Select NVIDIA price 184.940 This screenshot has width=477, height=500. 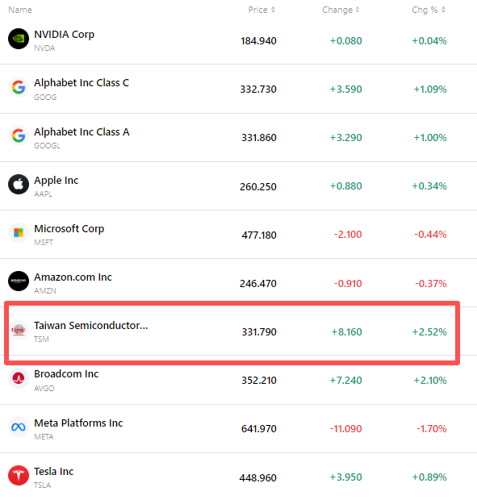click(x=258, y=41)
